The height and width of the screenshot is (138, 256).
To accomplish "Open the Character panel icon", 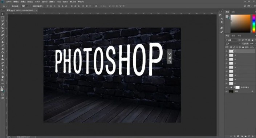I will click(x=222, y=19).
